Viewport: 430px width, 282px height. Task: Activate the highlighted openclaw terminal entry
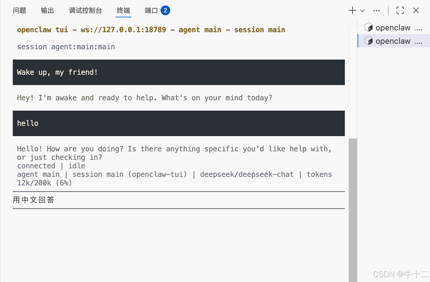[394, 41]
